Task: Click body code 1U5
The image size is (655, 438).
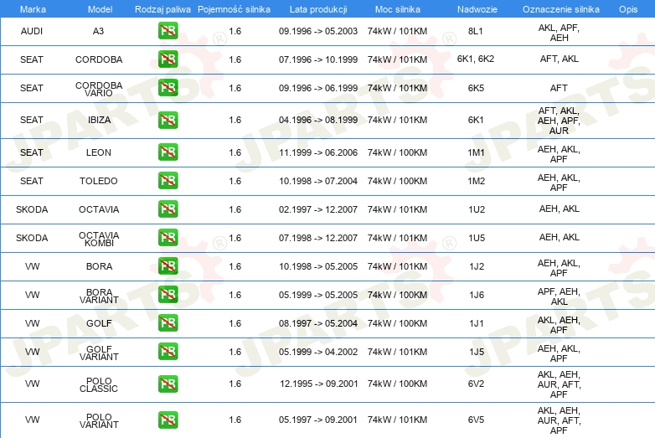Action: coord(477,238)
